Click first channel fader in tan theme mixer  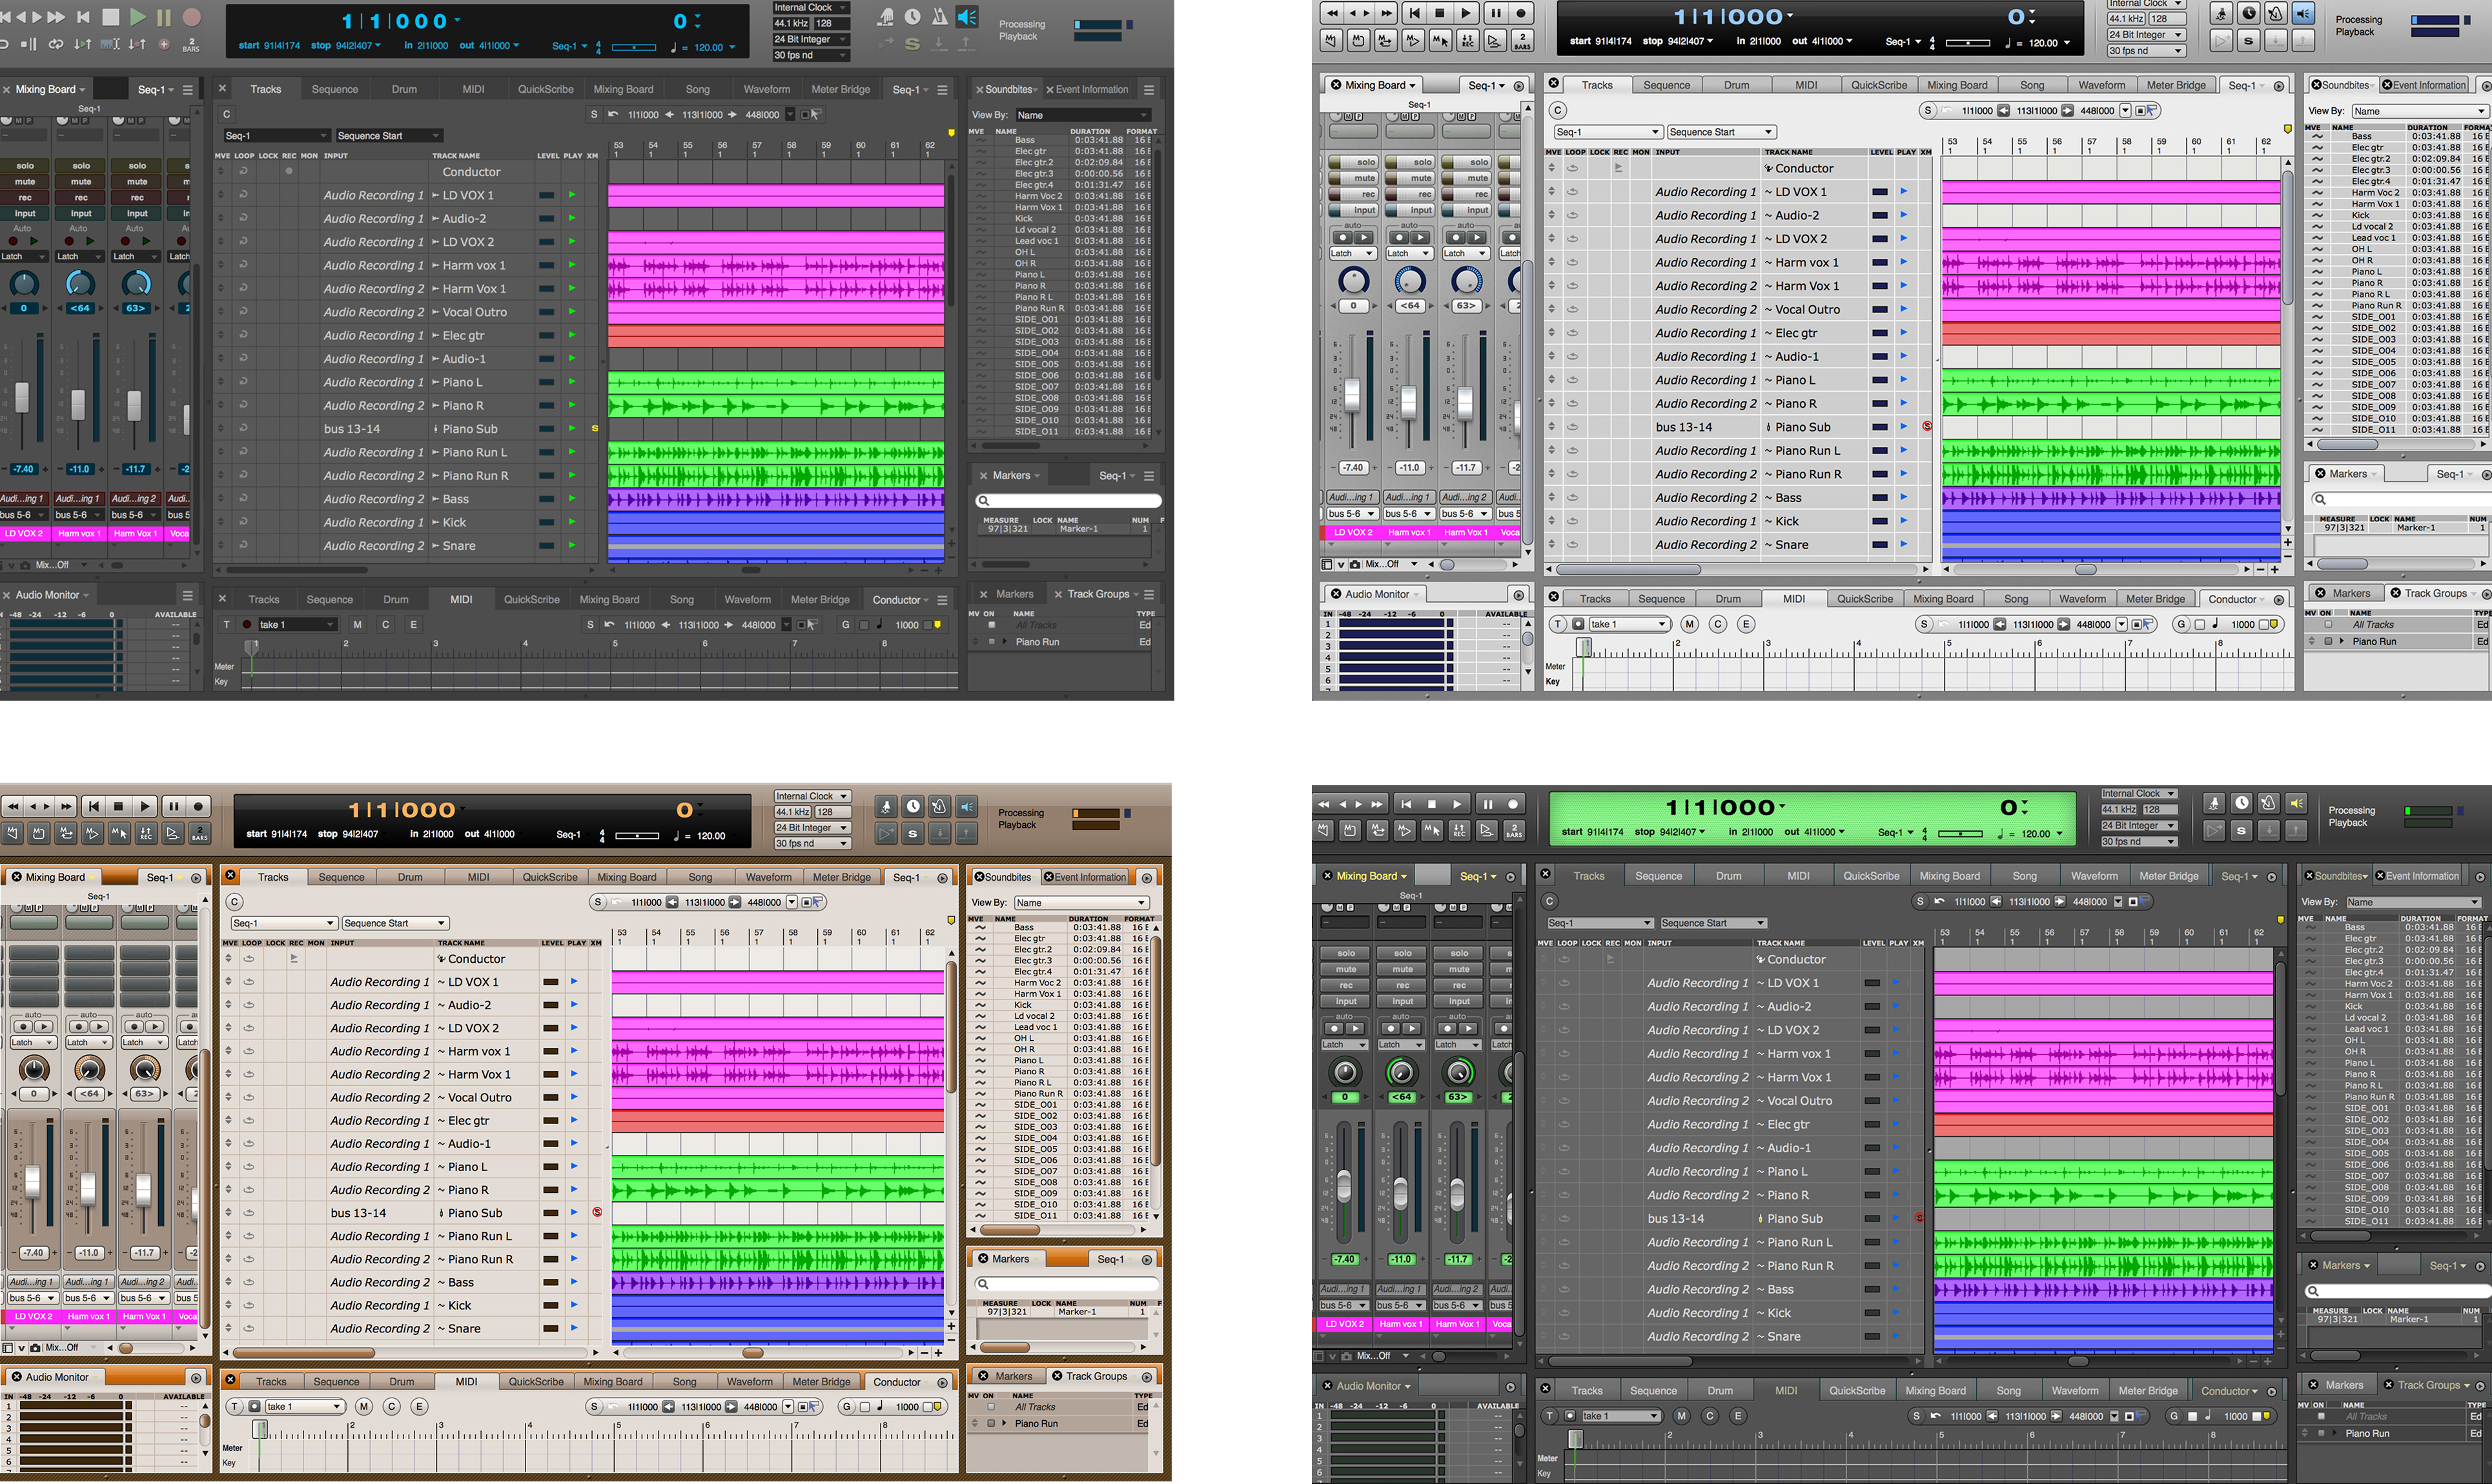pyautogui.click(x=32, y=1182)
